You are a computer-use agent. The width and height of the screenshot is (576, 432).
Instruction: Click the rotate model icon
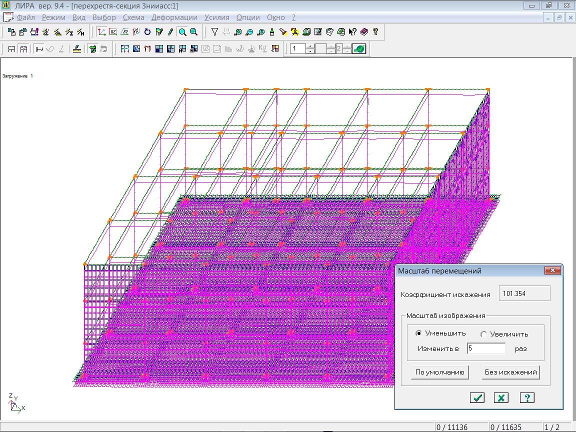[147, 32]
